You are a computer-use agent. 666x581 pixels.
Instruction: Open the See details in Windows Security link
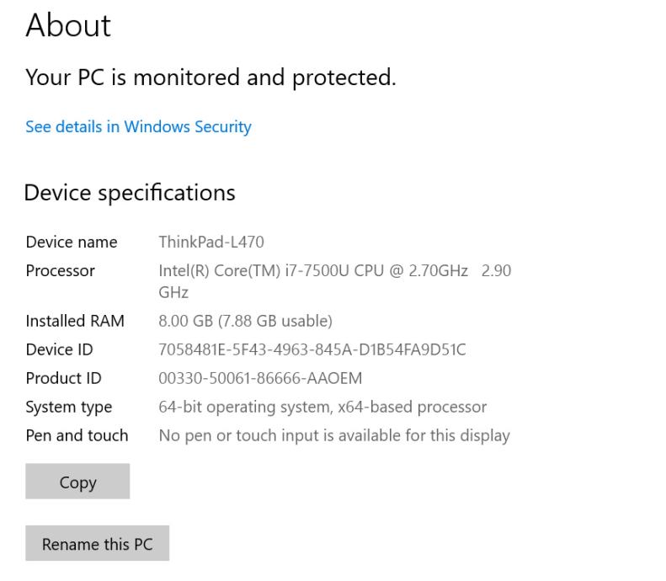pos(138,127)
